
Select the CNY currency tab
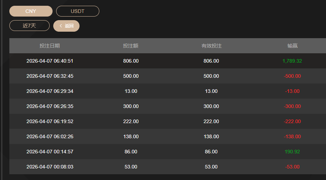[x=31, y=11]
